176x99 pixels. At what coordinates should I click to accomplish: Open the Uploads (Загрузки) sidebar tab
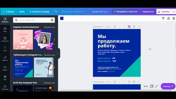[5, 87]
